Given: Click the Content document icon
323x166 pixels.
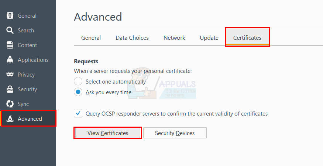Looking at the screenshot, I should tap(10, 45).
